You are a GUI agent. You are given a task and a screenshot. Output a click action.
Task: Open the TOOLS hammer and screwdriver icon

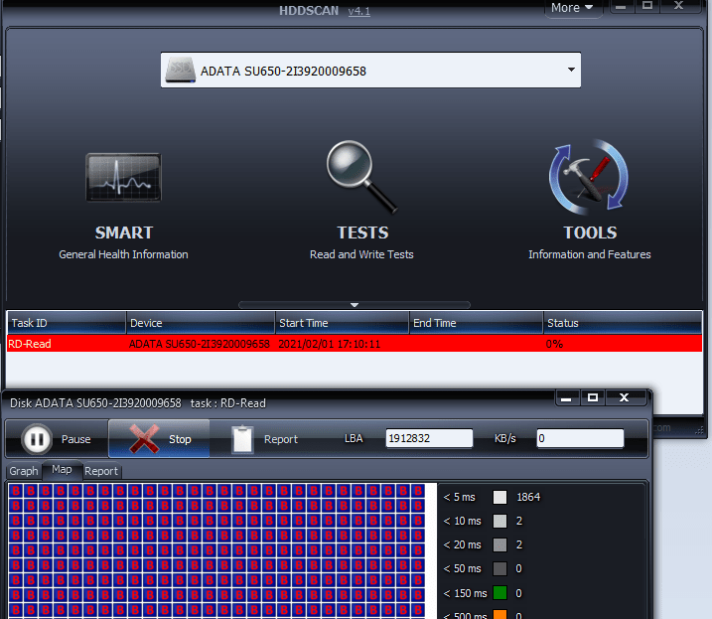[x=589, y=177]
